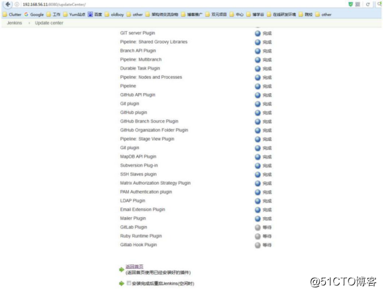The image size is (383, 294).
Task: Select the Branch API Plugin text
Action: pyautogui.click(x=138, y=51)
